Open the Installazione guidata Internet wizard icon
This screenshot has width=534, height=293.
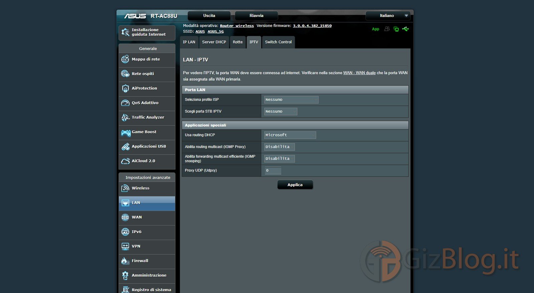(125, 32)
